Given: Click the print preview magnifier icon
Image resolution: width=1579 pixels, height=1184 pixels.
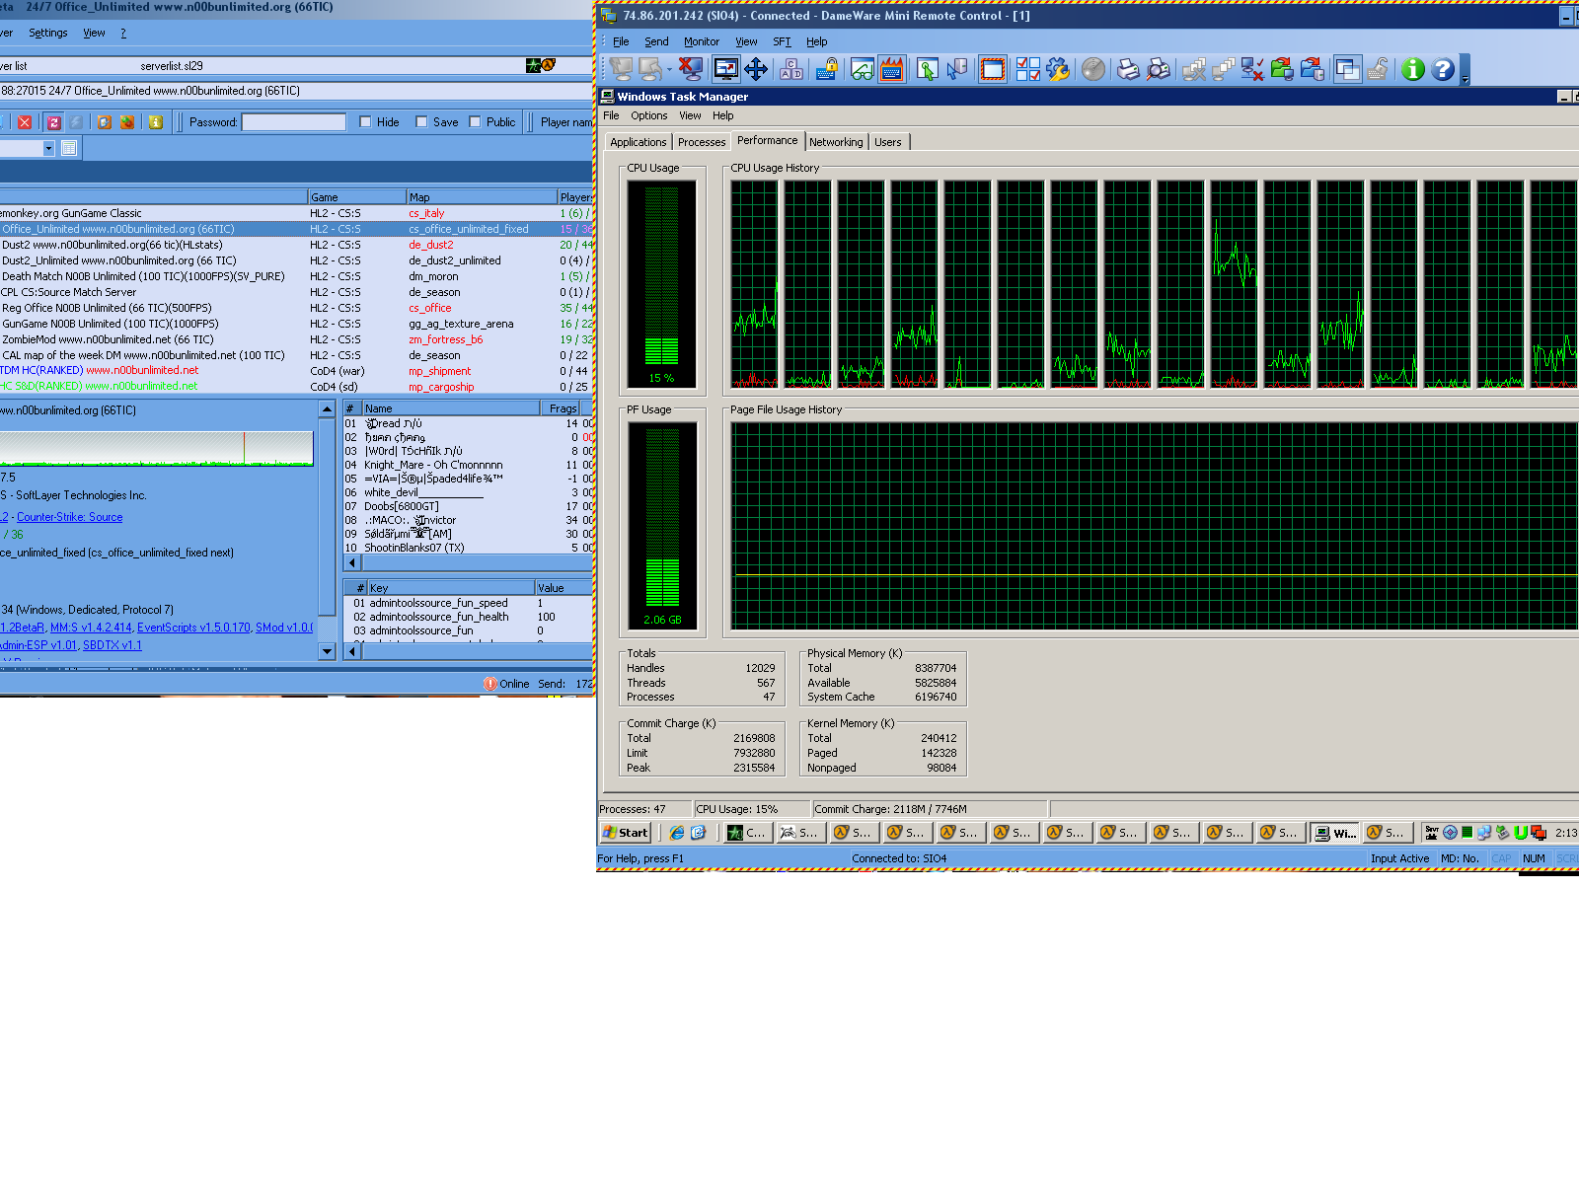Looking at the screenshot, I should 1159,69.
